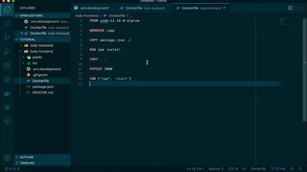The width and height of the screenshot is (307, 172).
Task: Select .env.development in Open Editors list
Action: point(42,21)
